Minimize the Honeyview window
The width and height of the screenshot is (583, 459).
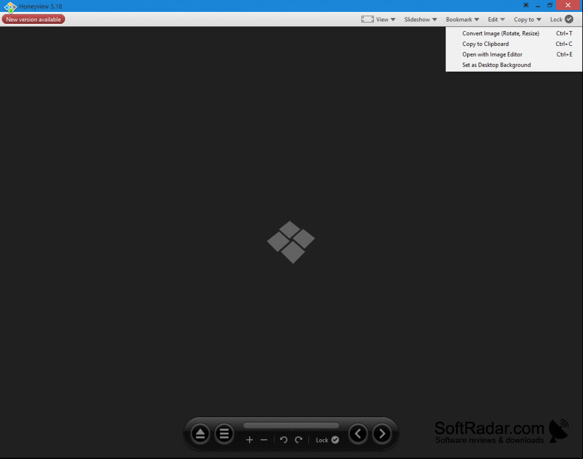[538, 5]
